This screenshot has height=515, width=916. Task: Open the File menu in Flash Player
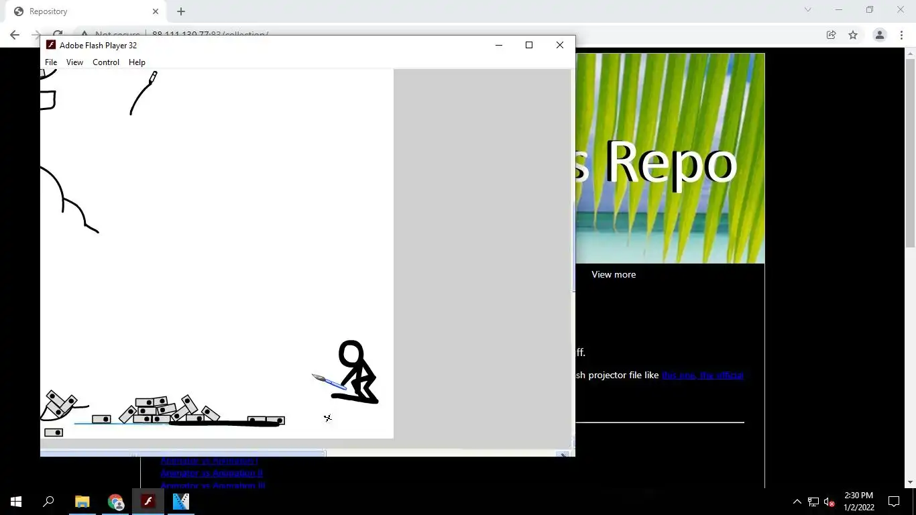click(51, 62)
